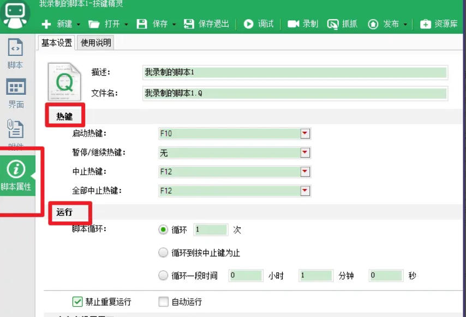Image resolution: width=466 pixels, height=317 pixels.
Task: Start debugging with the 调试 button
Action: (x=257, y=24)
